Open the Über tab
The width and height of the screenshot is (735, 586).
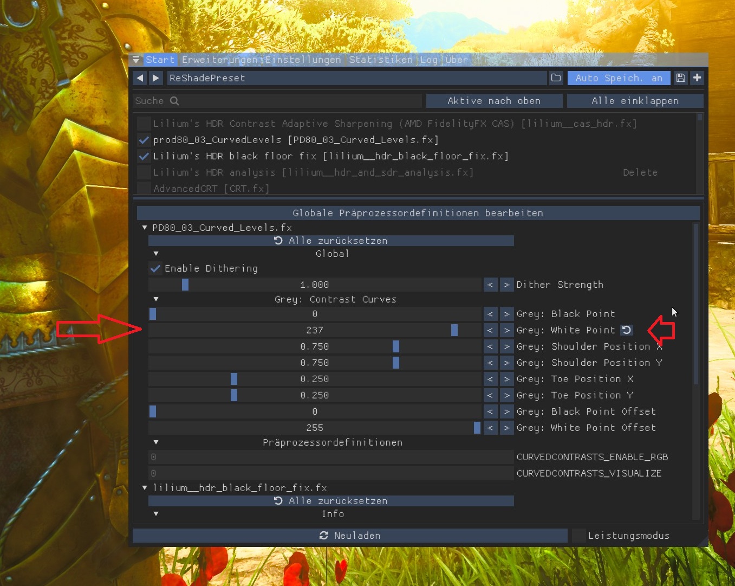456,60
